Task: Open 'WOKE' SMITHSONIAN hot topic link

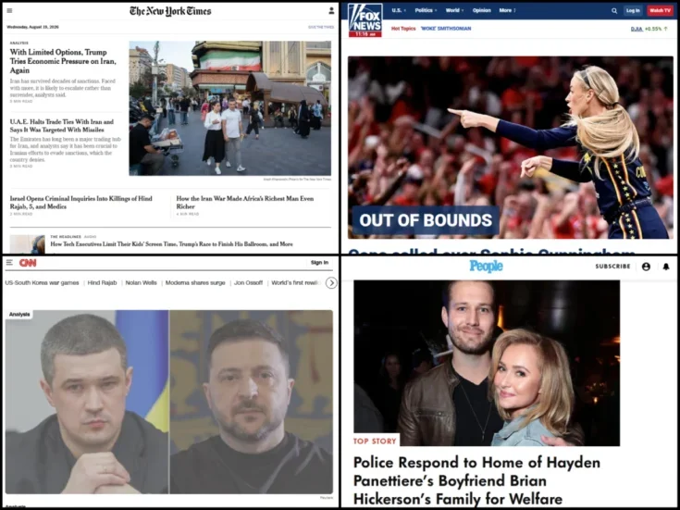Action: coord(446,29)
